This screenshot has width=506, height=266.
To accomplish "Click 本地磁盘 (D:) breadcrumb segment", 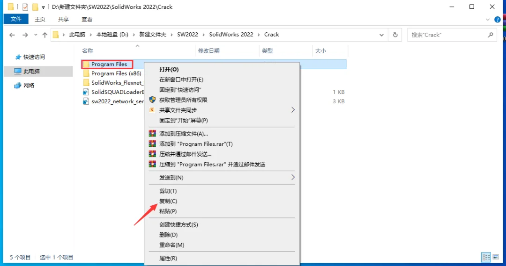I will point(112,35).
